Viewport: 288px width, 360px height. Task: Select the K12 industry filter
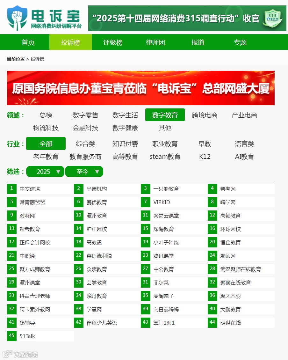205,156
